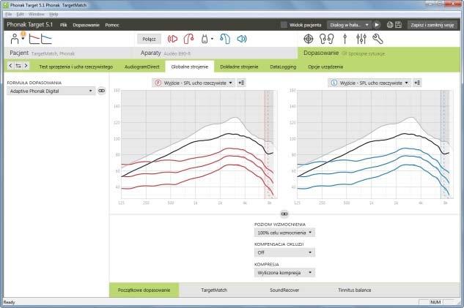The height and width of the screenshot is (308, 464).
Task: Click the left ear blue output curve graph
Action: coord(373,144)
